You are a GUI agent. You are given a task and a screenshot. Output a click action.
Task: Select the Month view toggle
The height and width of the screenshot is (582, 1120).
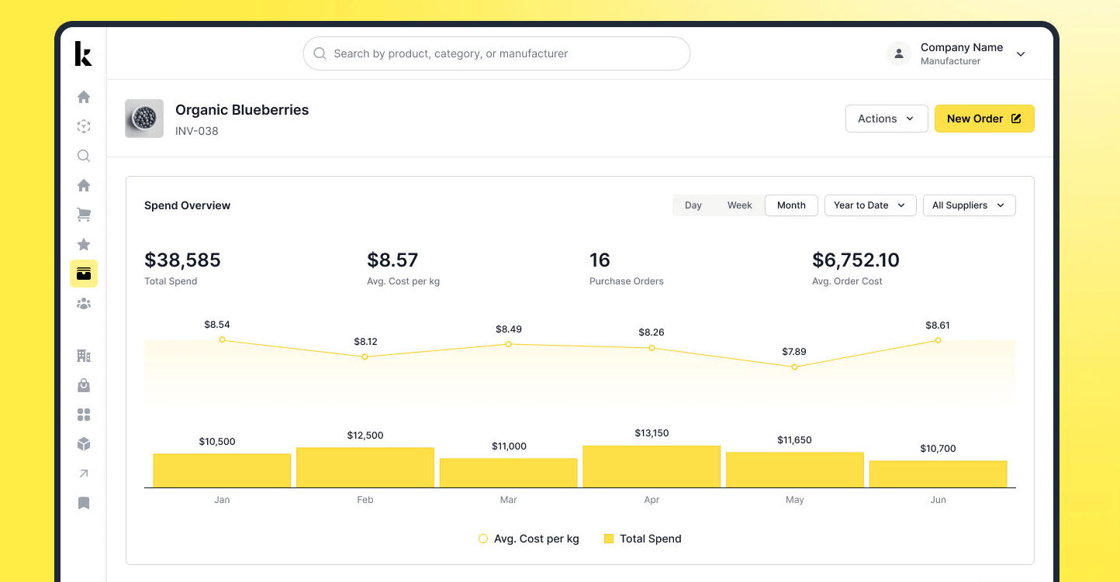pyautogui.click(x=791, y=205)
